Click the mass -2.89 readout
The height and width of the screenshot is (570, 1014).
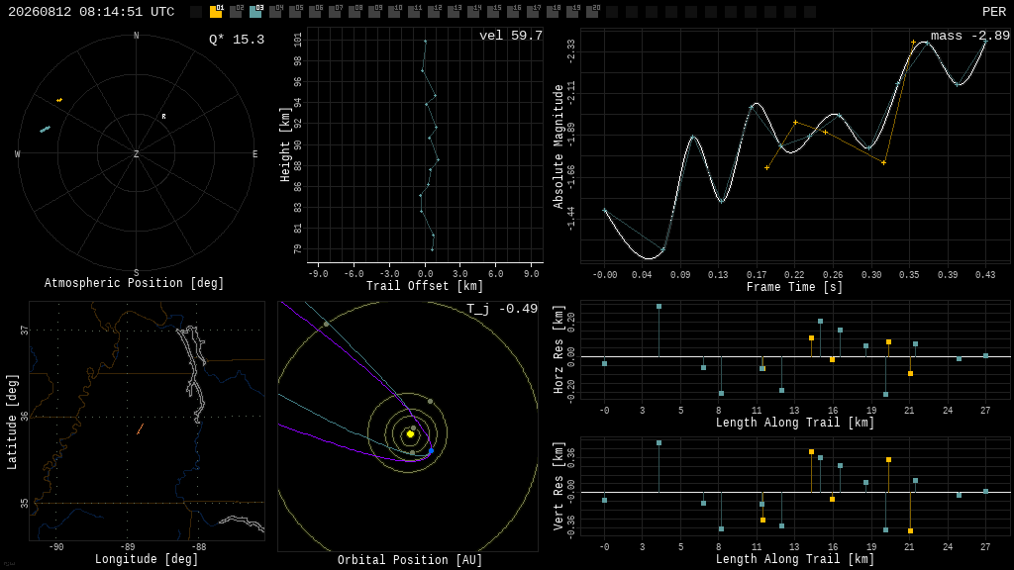970,36
